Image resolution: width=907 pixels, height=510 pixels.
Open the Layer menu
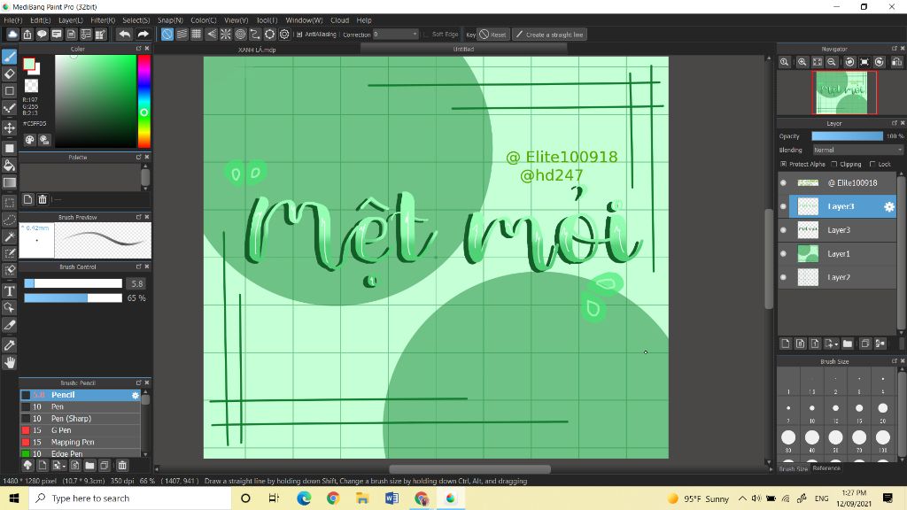tap(71, 20)
